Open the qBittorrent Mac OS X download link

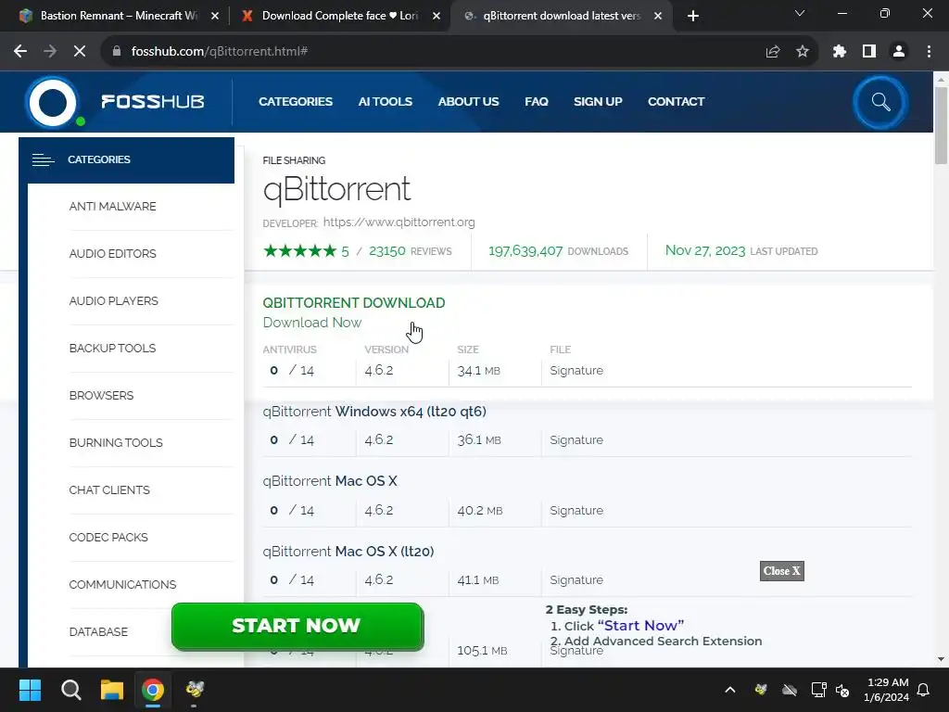pos(330,481)
